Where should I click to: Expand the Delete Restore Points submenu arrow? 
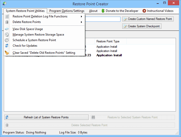[82, 22]
